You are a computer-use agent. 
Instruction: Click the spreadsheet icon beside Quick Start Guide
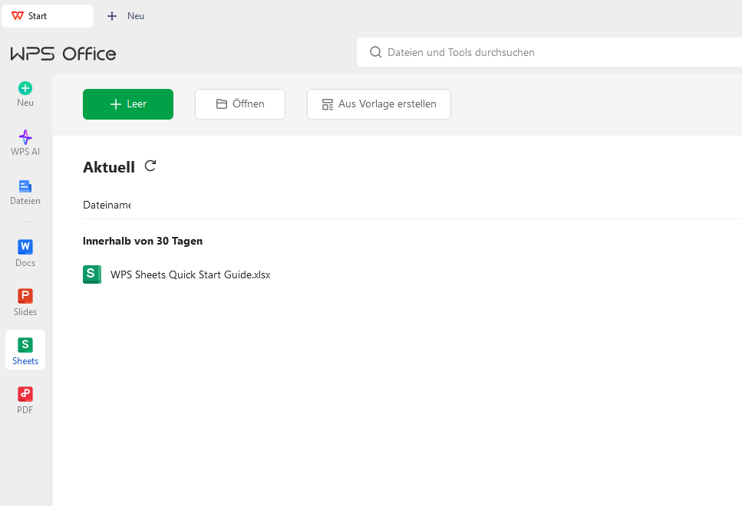(92, 274)
